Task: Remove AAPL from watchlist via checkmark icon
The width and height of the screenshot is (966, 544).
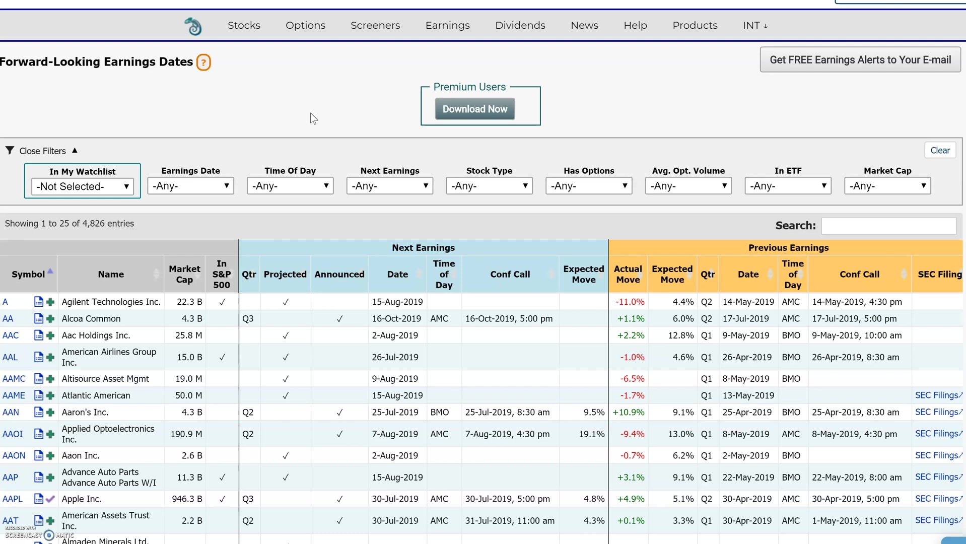Action: point(50,499)
